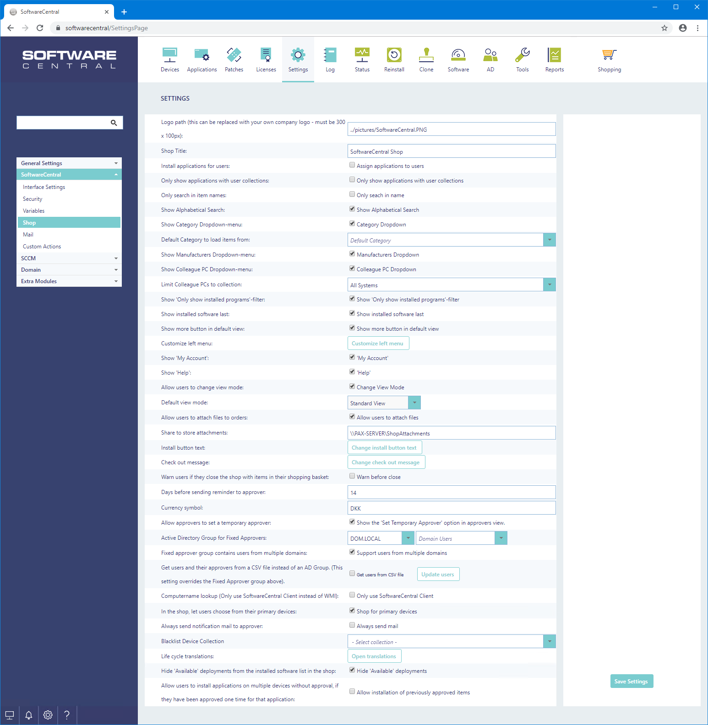Uncheck Show Alphabetical Search
The height and width of the screenshot is (725, 708).
tap(352, 209)
